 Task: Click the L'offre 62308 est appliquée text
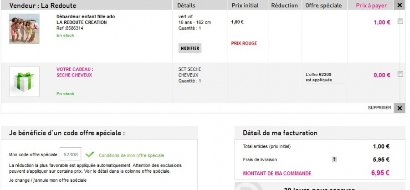(x=319, y=77)
